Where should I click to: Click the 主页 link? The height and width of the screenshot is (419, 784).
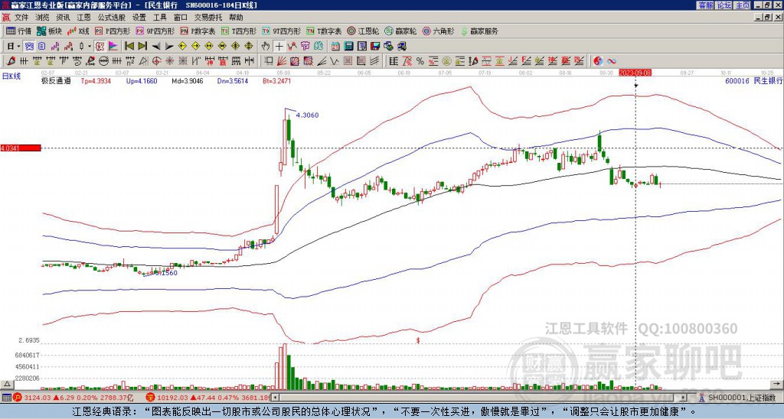tap(743, 5)
